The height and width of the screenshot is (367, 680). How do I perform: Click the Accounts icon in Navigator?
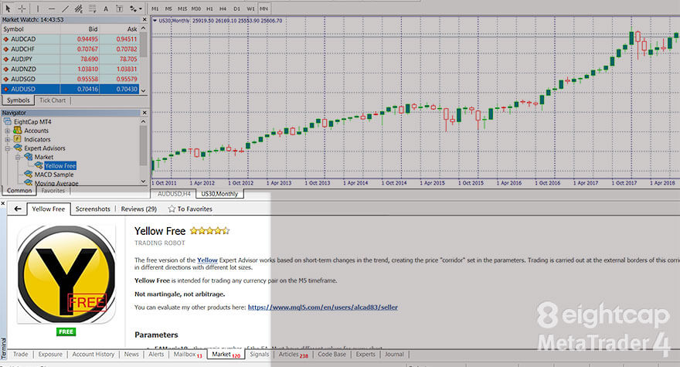(17, 130)
